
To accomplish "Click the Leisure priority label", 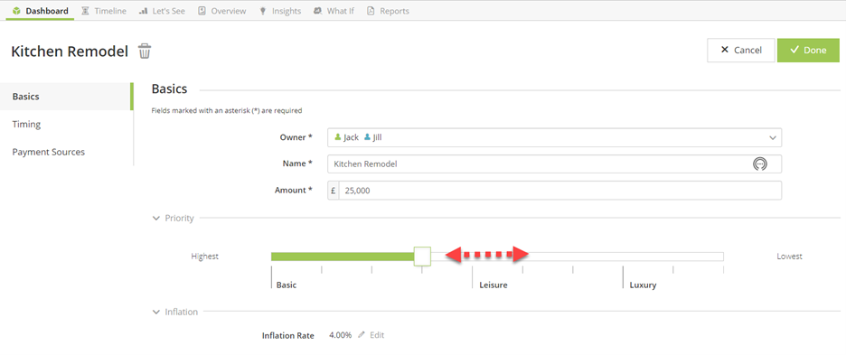I will [493, 285].
